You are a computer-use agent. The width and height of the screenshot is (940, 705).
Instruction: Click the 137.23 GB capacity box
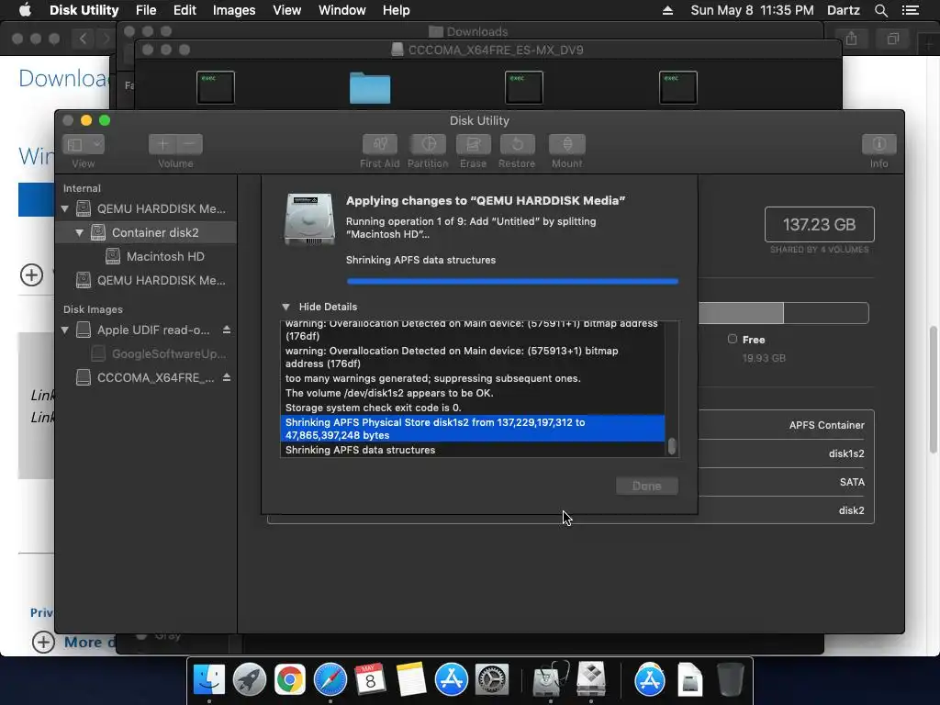[x=819, y=224]
